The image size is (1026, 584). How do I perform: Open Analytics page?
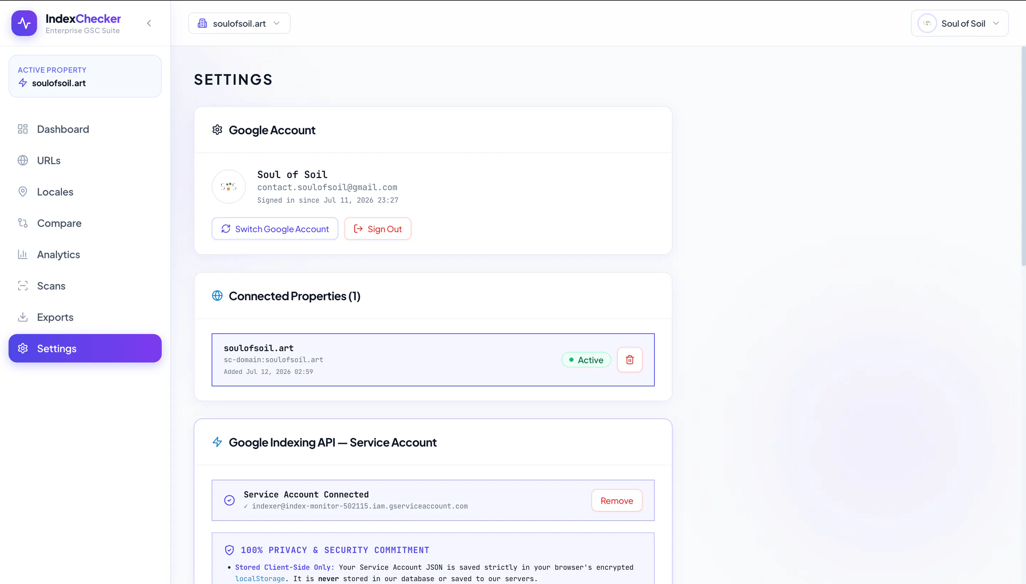85,254
